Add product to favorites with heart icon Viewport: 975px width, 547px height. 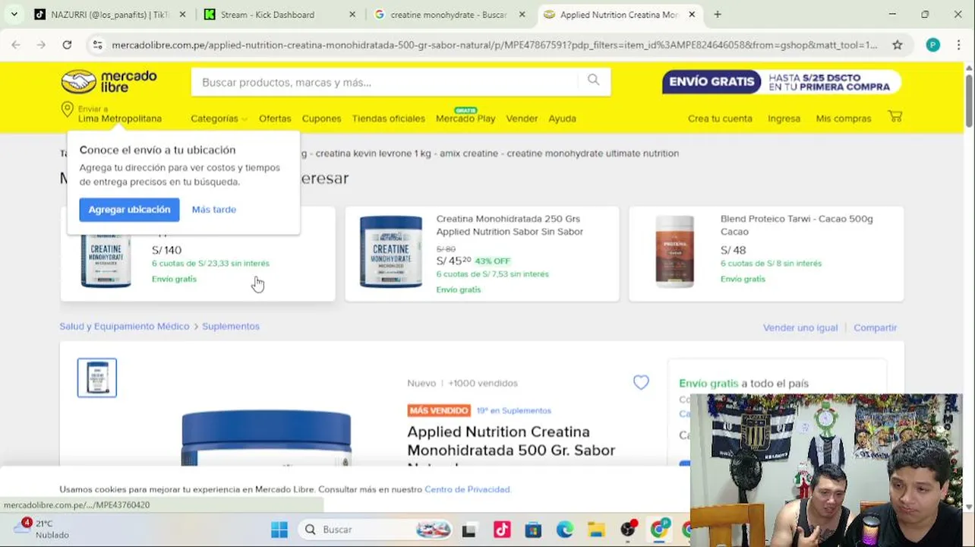point(641,383)
